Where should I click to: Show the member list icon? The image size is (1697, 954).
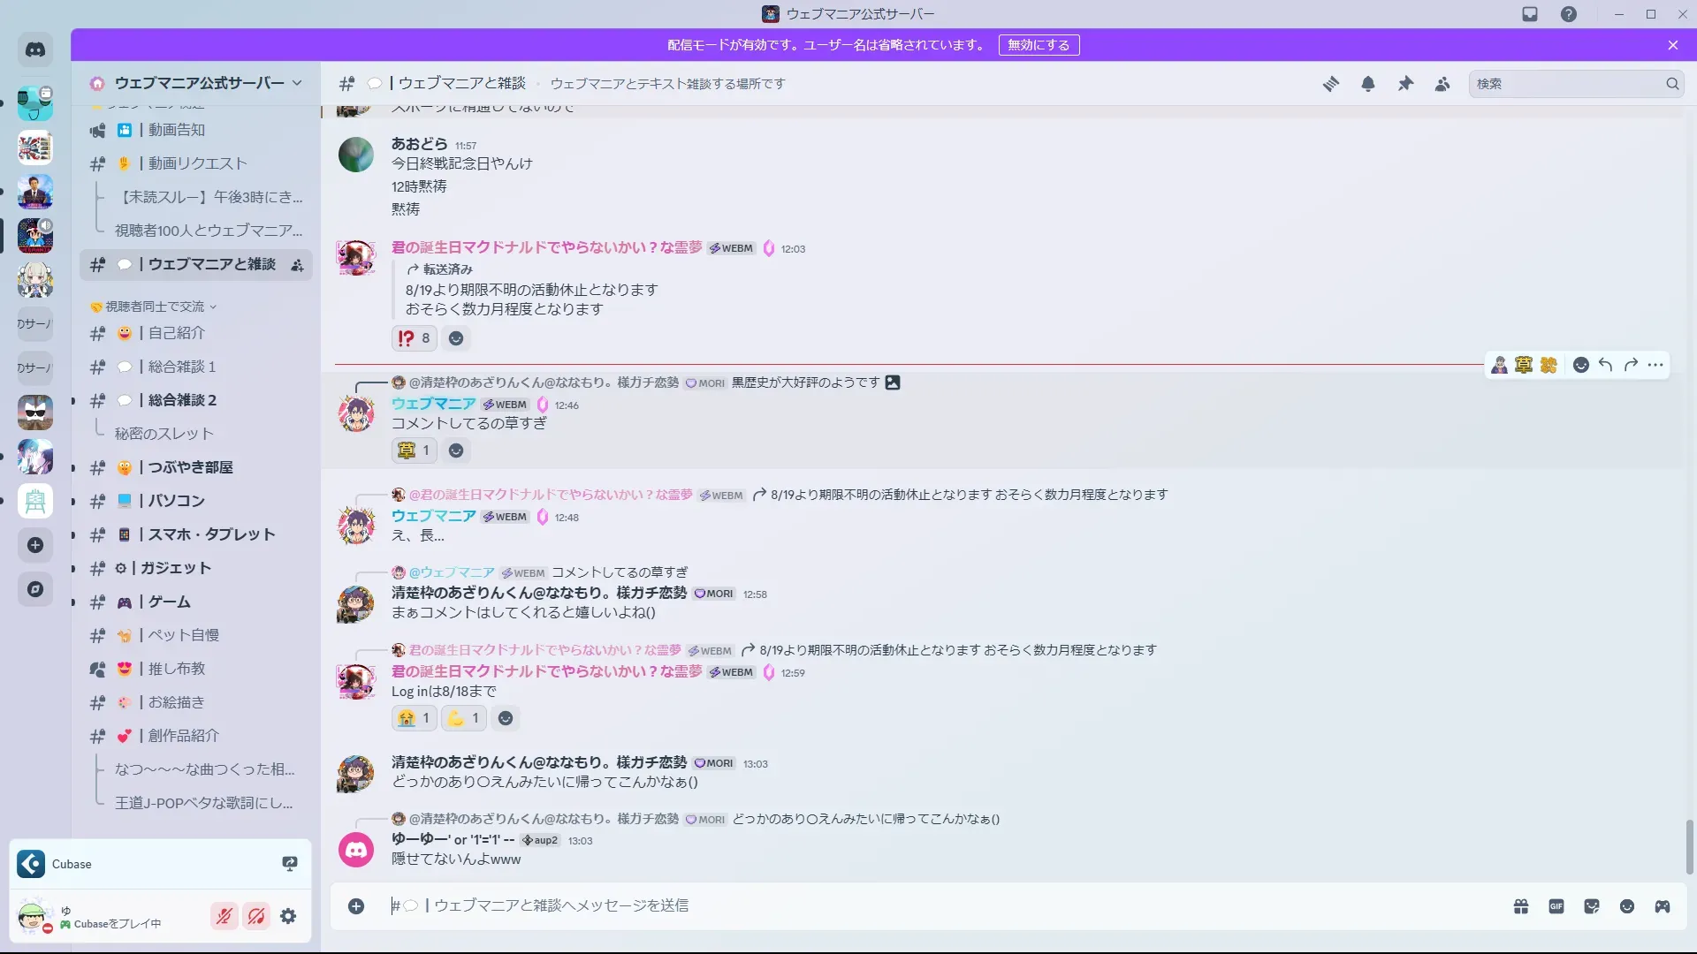1442,84
